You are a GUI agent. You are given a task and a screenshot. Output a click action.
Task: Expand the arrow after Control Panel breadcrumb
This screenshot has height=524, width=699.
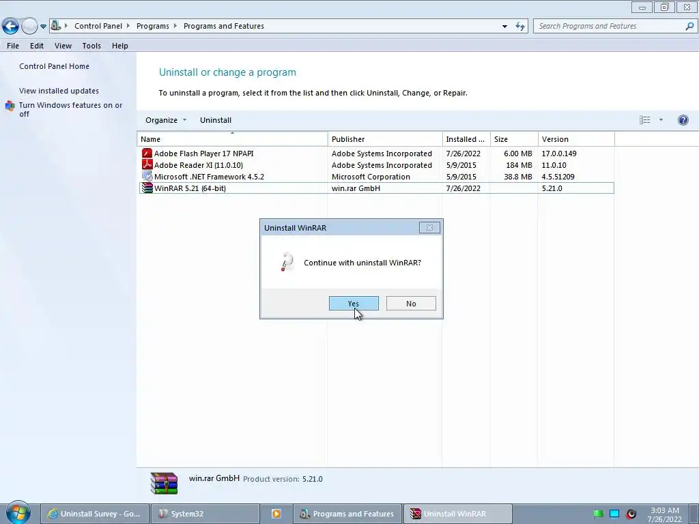click(128, 26)
